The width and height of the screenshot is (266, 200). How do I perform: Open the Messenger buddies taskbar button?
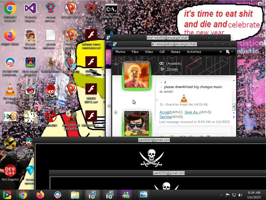click(126, 195)
